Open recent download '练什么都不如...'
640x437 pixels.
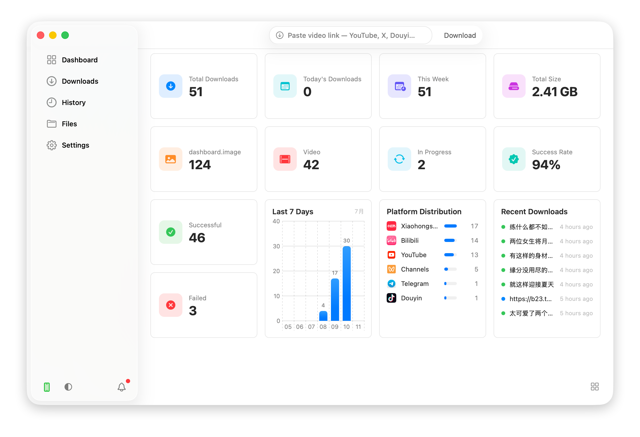547,227
